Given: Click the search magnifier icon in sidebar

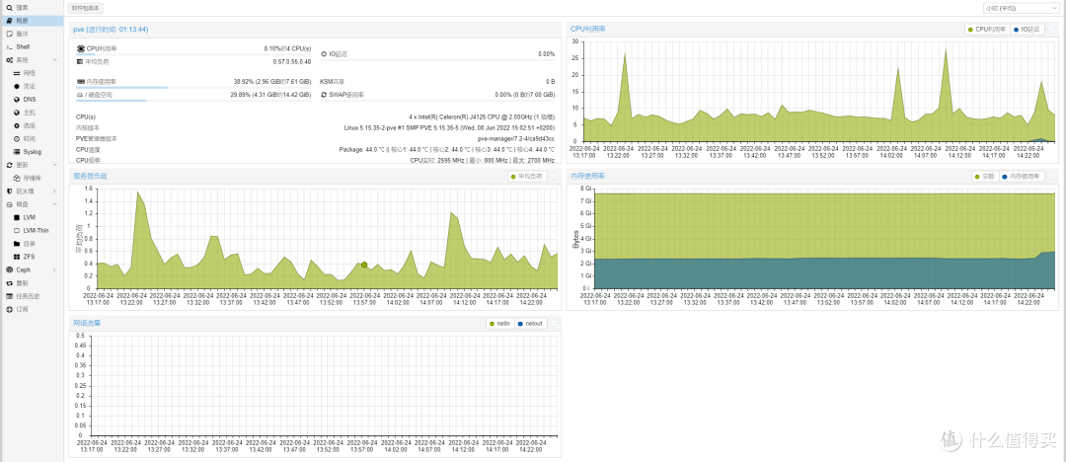Looking at the screenshot, I should pyautogui.click(x=10, y=8).
